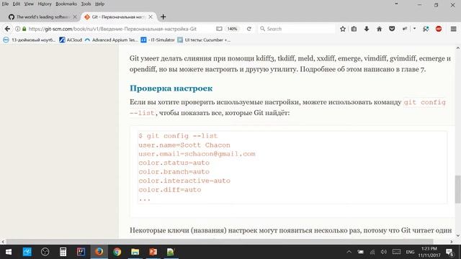
Task: Click the vertical scrollbar down arrow
Action: click(x=458, y=235)
